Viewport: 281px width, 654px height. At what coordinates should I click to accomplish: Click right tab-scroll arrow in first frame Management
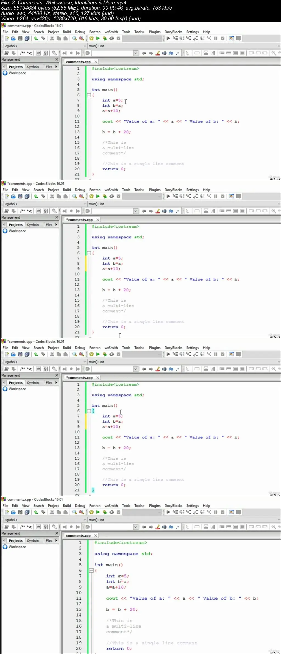[56, 67]
